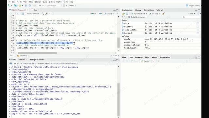This screenshot has width=209, height=118.
Task: Click the Source button
Action: click(108, 14)
